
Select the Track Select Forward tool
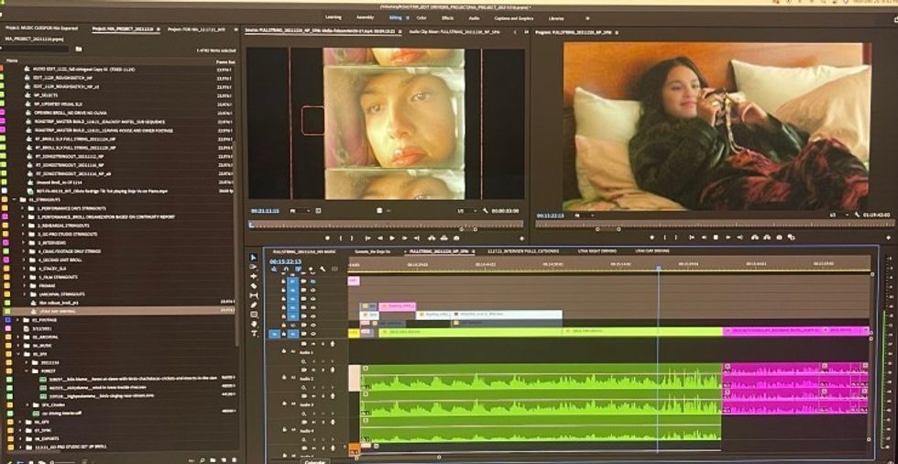[254, 267]
